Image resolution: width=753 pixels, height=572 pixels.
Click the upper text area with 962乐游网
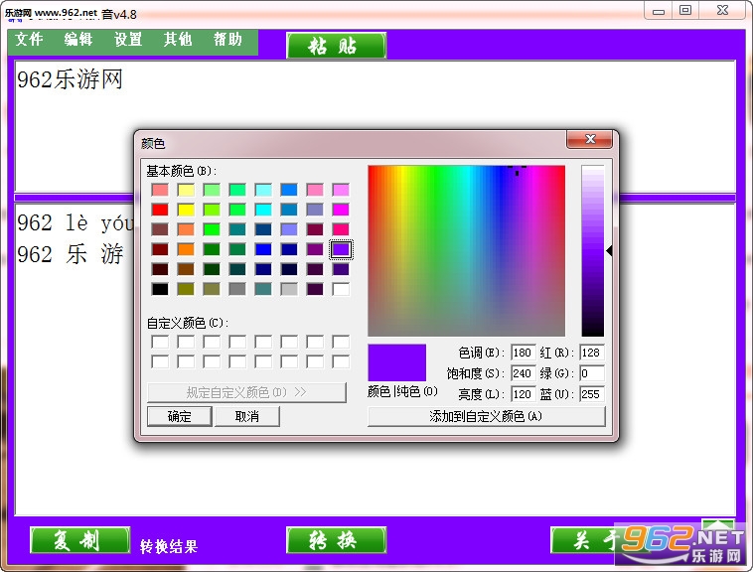(x=375, y=126)
